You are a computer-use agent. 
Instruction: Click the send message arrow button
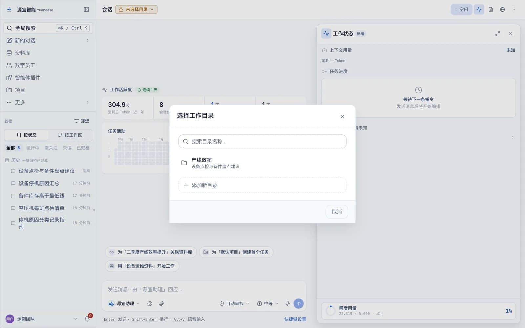pos(299,304)
